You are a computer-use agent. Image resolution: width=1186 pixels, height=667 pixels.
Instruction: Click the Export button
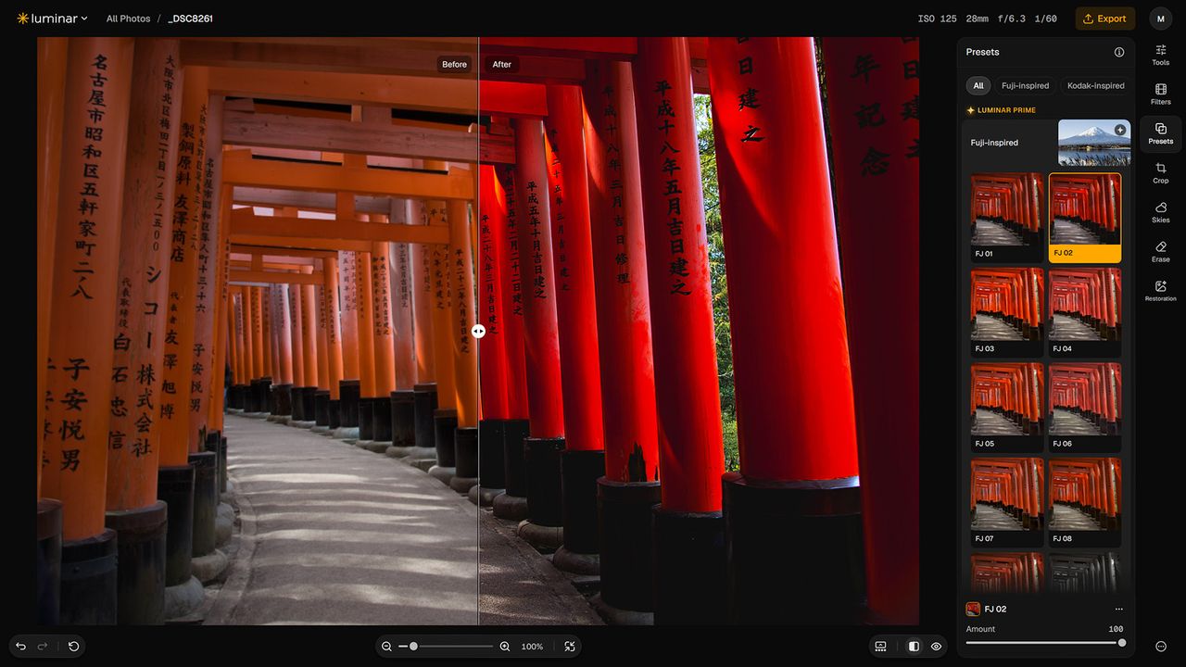coord(1104,19)
